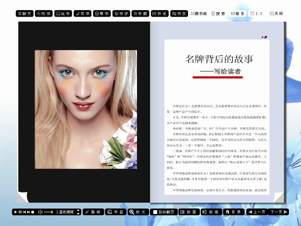301x226 pixels.
Task: Skip to next music track
Action: pyautogui.click(x=29, y=212)
